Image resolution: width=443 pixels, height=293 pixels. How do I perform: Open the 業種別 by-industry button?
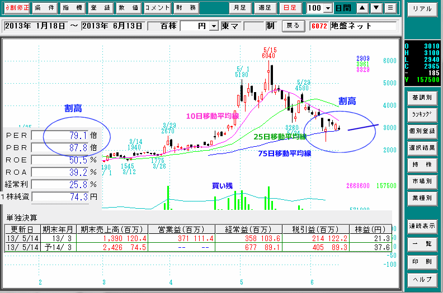pos(422,198)
